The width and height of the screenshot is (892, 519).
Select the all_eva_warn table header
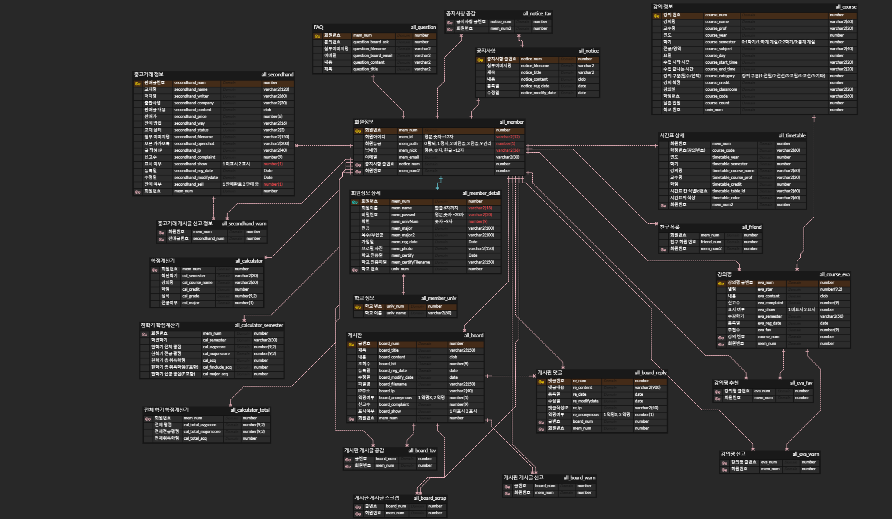pyautogui.click(x=805, y=454)
